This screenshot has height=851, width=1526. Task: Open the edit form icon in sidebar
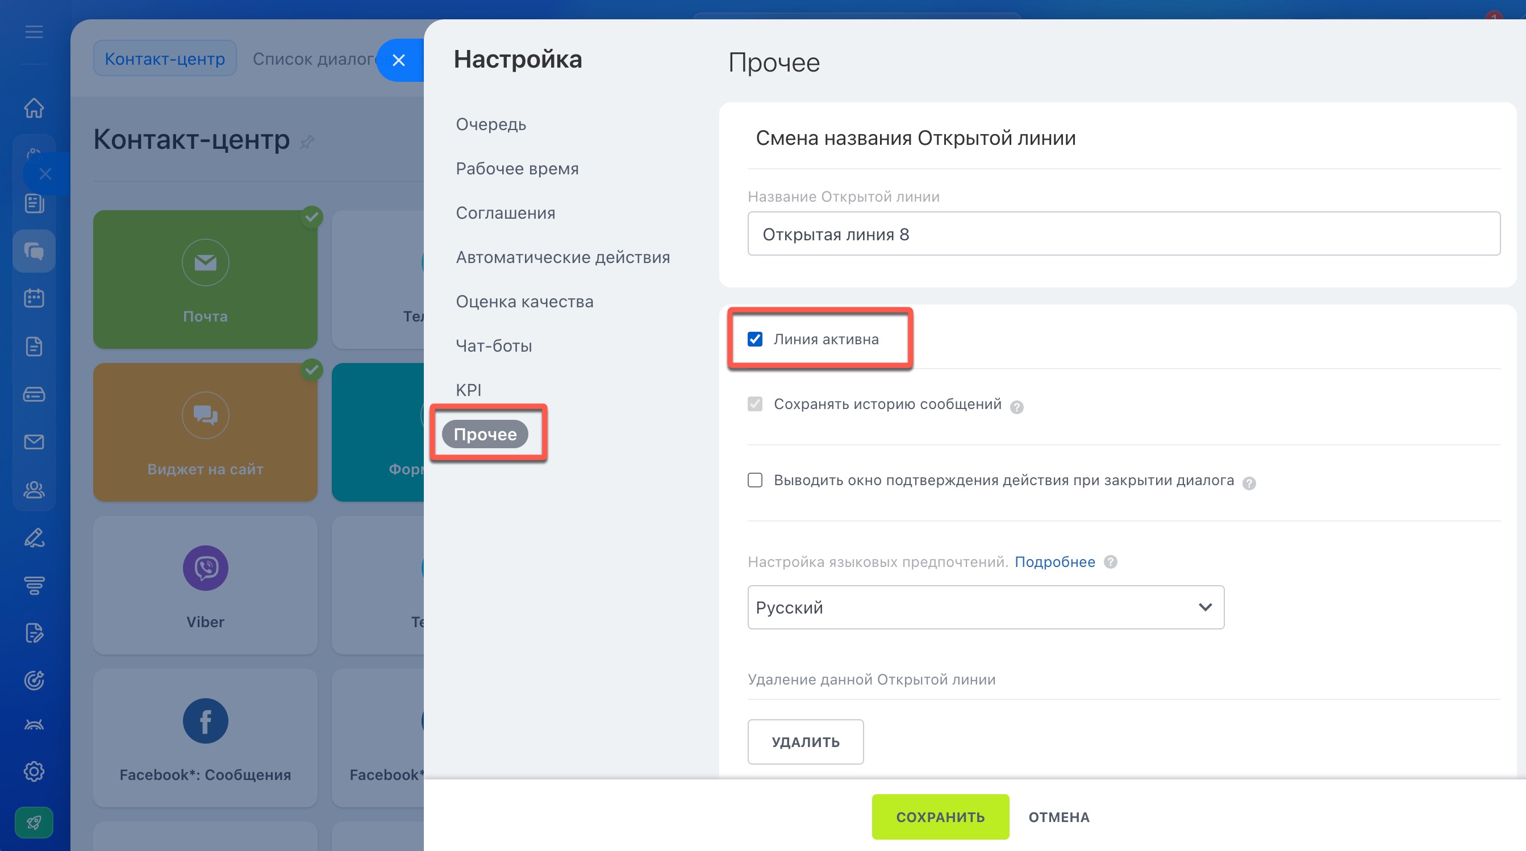coord(34,633)
